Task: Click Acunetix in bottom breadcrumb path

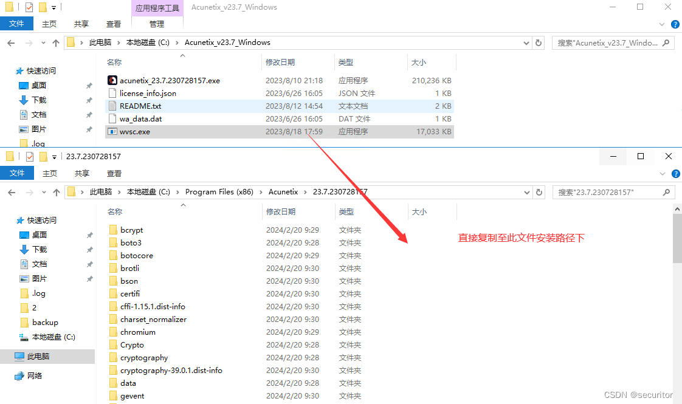Action: (283, 192)
